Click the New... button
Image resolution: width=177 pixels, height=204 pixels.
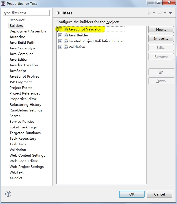161,30
